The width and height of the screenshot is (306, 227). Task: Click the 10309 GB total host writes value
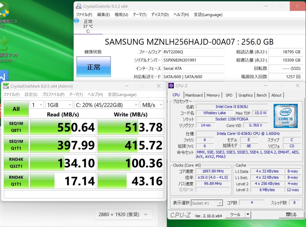coord(286,60)
